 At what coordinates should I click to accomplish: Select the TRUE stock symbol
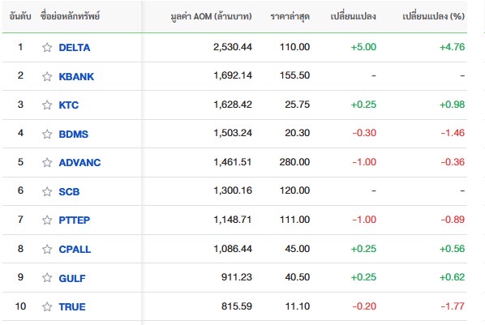[72, 306]
